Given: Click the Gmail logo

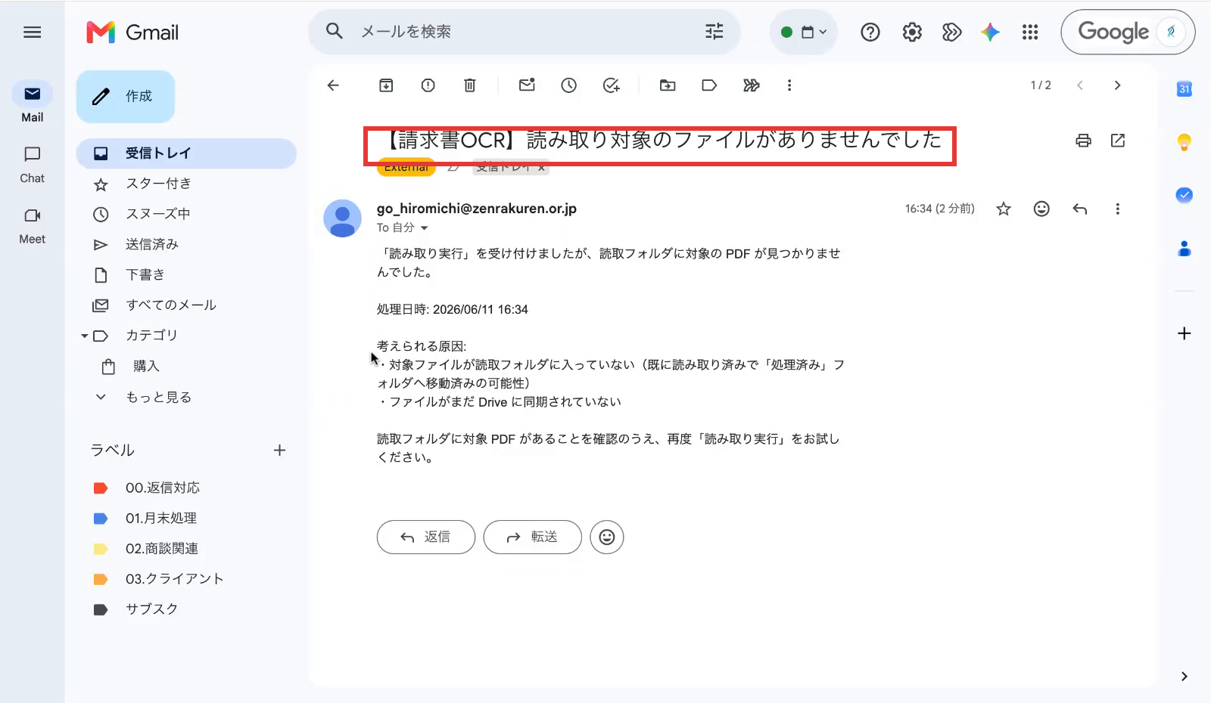Looking at the screenshot, I should pos(132,32).
